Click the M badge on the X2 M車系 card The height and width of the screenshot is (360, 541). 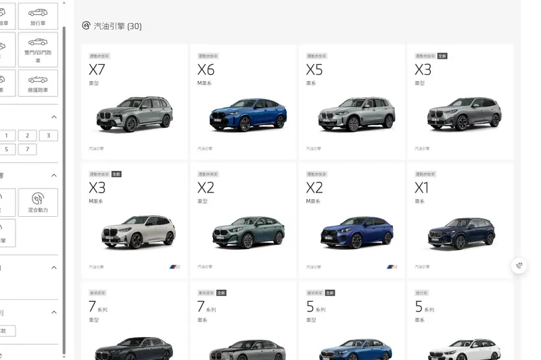point(392,267)
